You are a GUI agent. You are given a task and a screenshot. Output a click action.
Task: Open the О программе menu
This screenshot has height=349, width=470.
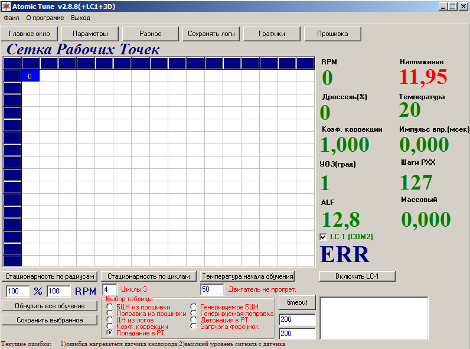(45, 18)
